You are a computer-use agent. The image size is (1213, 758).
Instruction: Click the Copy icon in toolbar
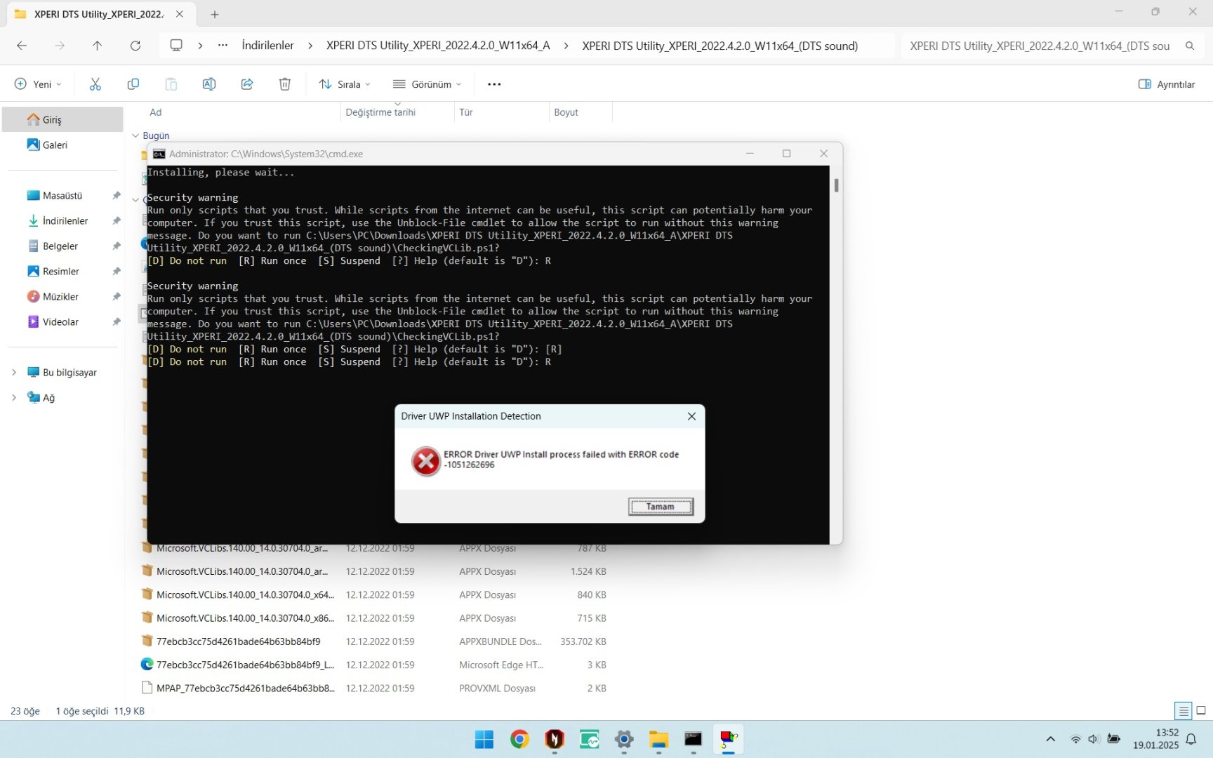(x=133, y=84)
